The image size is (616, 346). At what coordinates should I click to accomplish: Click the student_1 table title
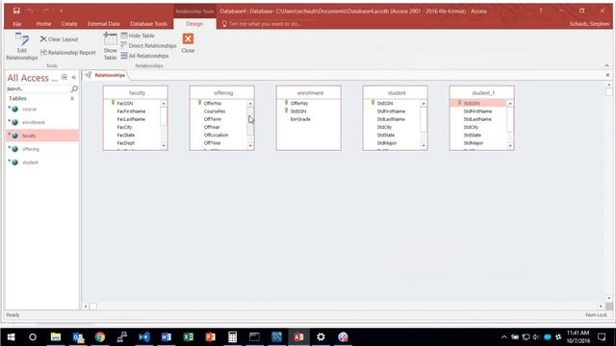point(483,93)
